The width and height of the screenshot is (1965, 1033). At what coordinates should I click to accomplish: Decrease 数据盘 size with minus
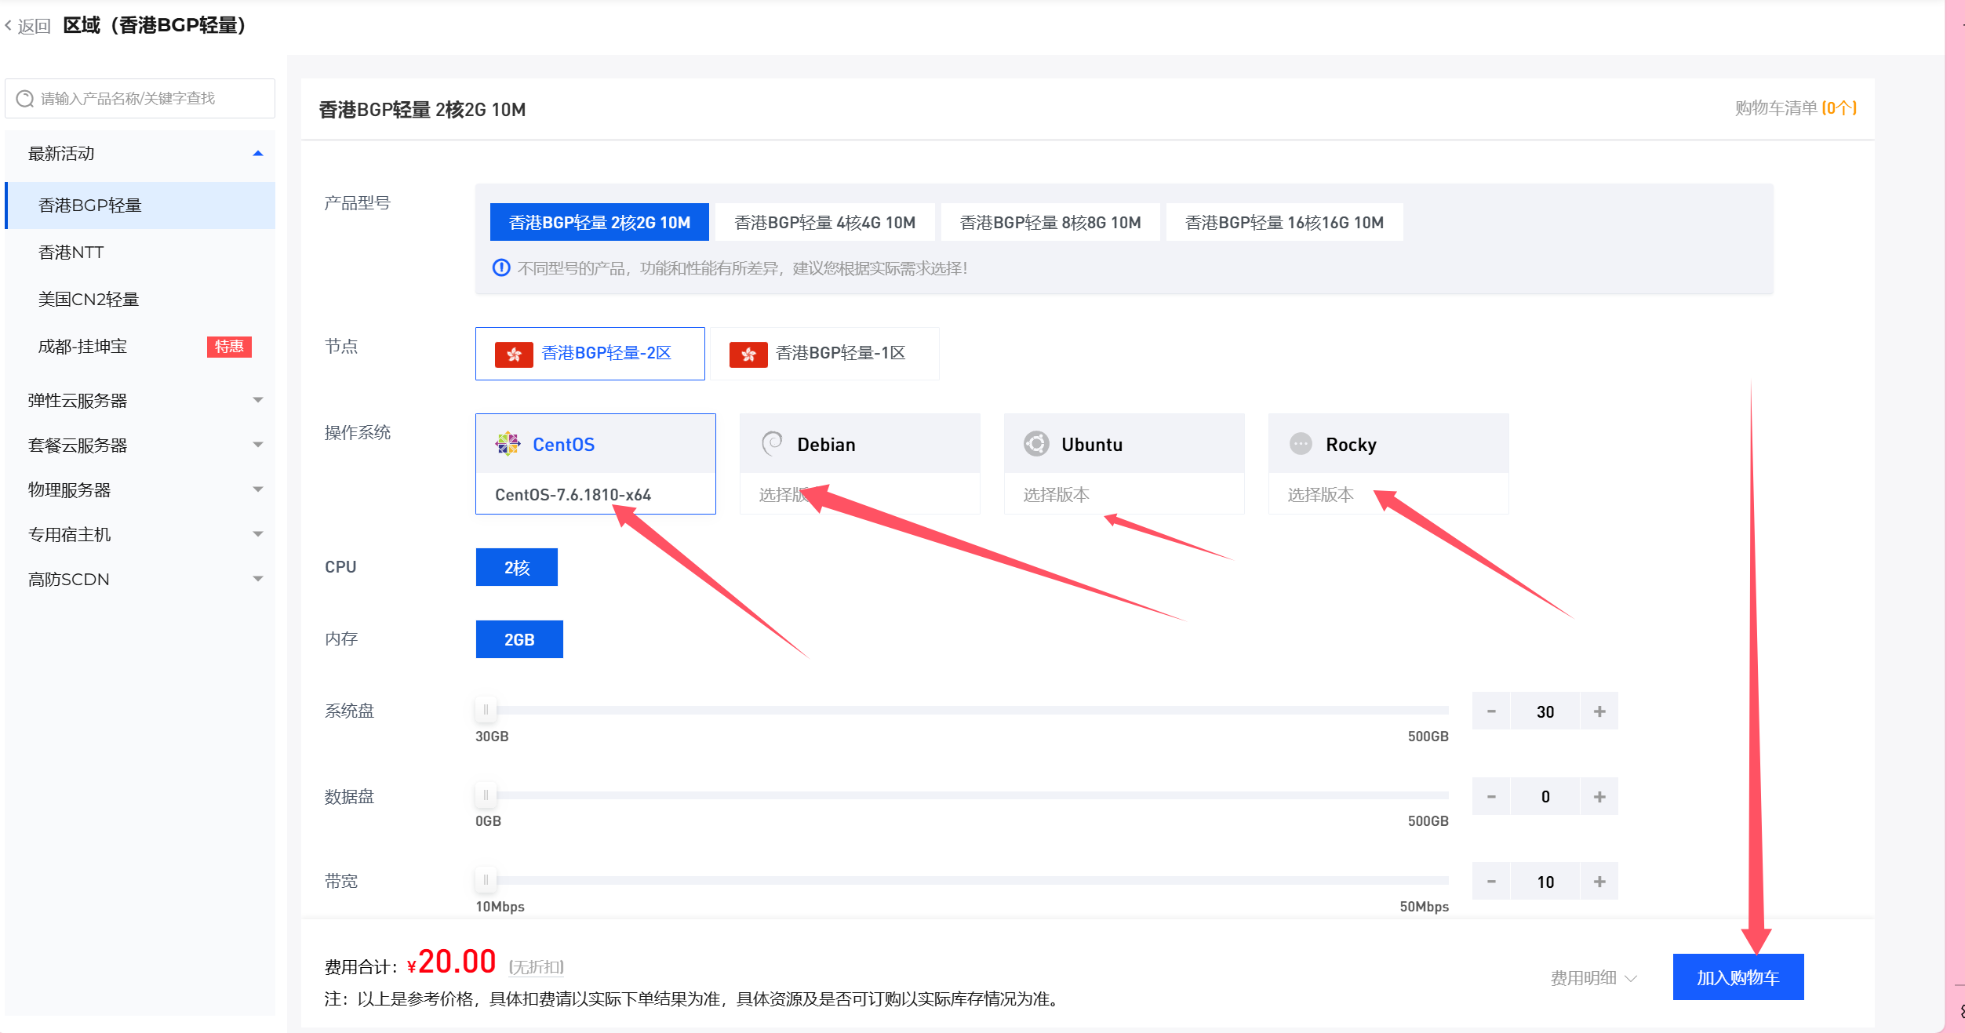point(1491,797)
